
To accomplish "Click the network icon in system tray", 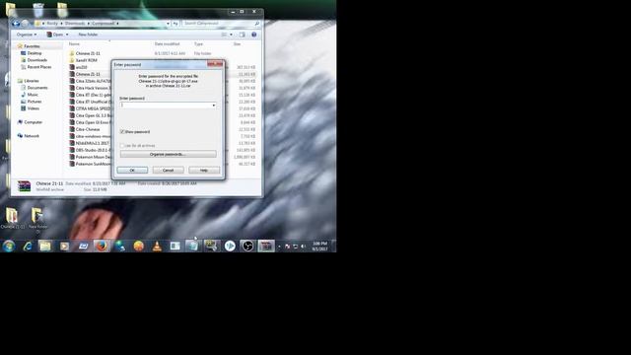I will (x=296, y=247).
